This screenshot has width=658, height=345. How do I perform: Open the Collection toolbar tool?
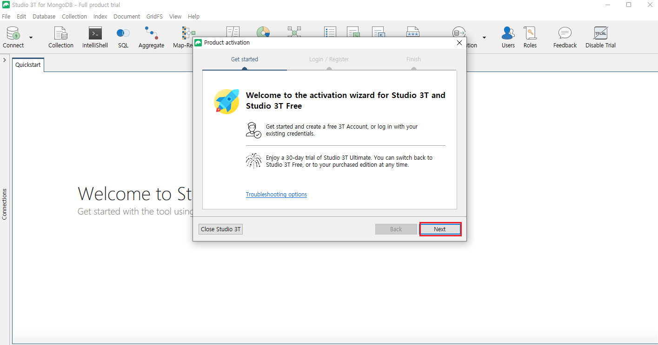(x=61, y=37)
